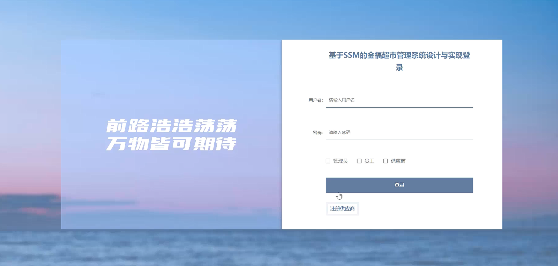Click the 登录 login button
Viewport: 558px width, 266px height.
point(399,185)
